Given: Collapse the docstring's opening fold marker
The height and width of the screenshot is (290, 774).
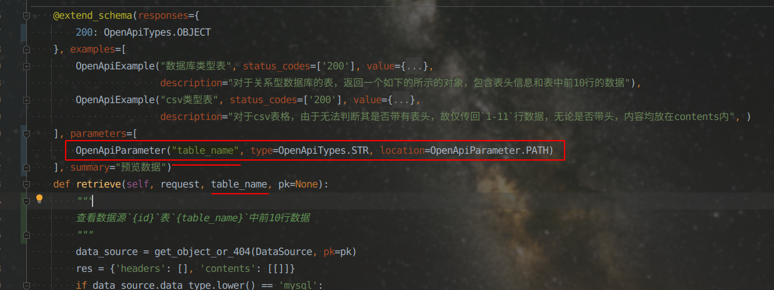Looking at the screenshot, I should pyautogui.click(x=26, y=201).
